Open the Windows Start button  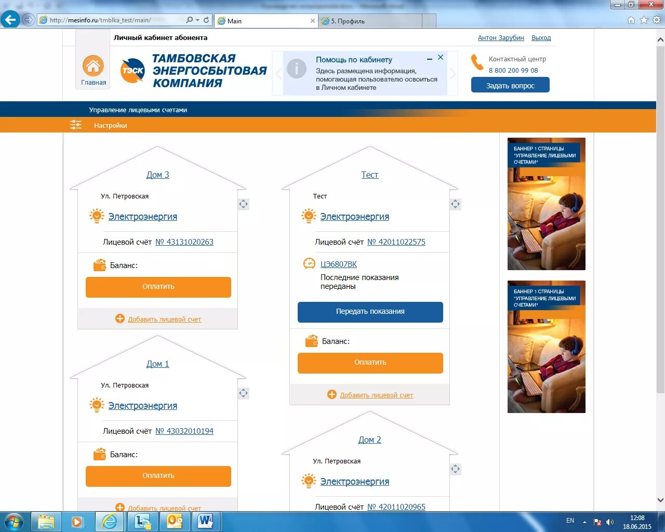[x=14, y=521]
